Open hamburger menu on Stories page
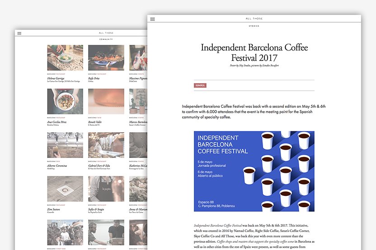376x250 pixels. pyautogui.click(x=152, y=19)
